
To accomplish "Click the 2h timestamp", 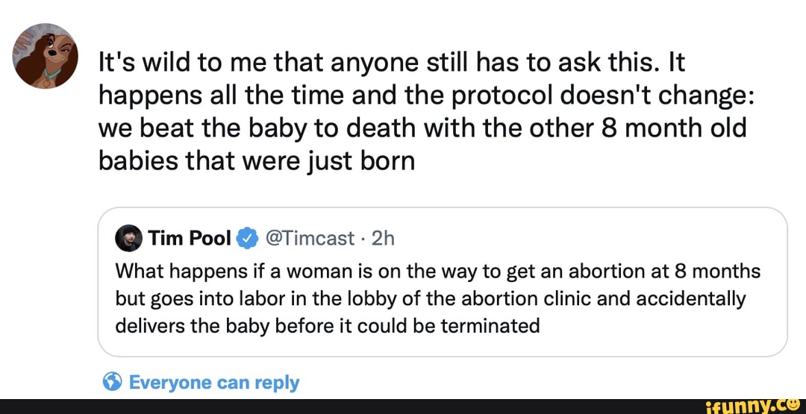I will tap(382, 239).
